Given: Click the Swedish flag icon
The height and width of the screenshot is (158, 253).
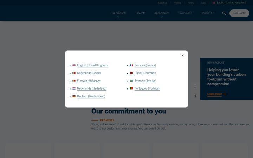Looking at the screenshot, I should (131, 81).
